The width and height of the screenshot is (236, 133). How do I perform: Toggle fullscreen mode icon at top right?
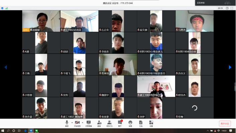click(x=232, y=8)
